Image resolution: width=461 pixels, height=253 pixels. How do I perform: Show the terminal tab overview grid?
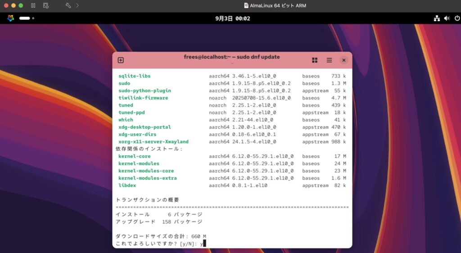315,60
